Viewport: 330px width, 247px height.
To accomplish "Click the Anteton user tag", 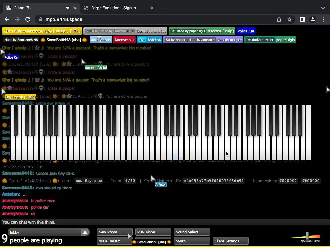I will tap(150, 40).
